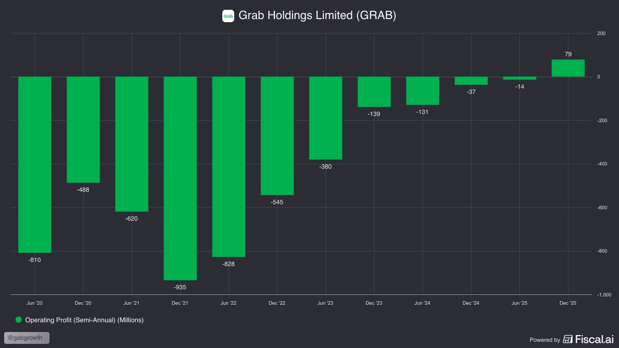The width and height of the screenshot is (619, 348).
Task: Click the -545 data label
Action: [277, 202]
